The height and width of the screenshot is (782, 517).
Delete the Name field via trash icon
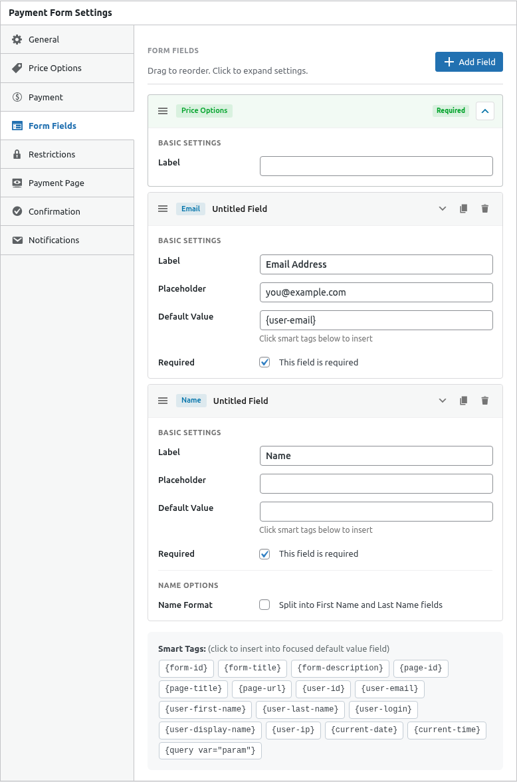click(484, 400)
